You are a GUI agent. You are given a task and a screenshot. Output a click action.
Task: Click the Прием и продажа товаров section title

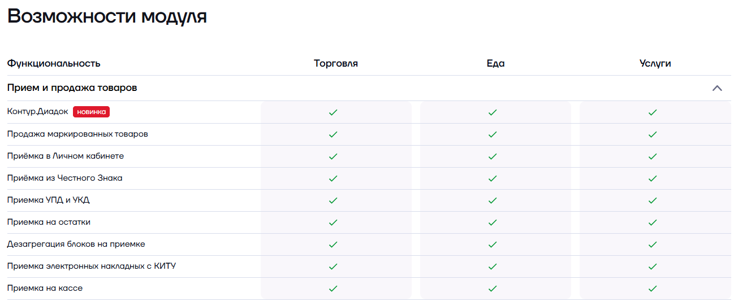[72, 88]
